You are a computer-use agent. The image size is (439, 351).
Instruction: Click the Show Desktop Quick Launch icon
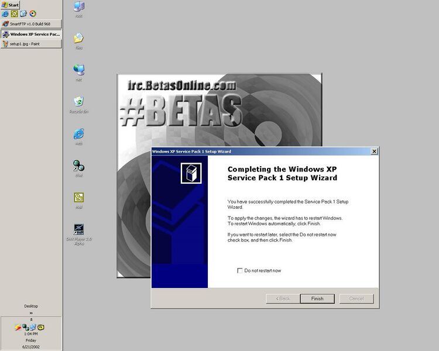(23, 13)
